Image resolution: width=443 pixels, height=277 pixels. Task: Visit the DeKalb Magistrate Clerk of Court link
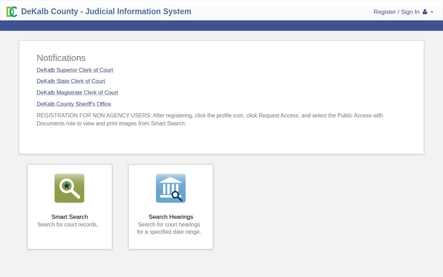tap(77, 92)
